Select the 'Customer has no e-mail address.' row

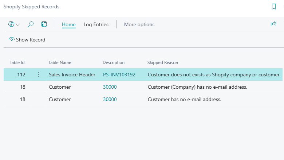(x=184, y=99)
